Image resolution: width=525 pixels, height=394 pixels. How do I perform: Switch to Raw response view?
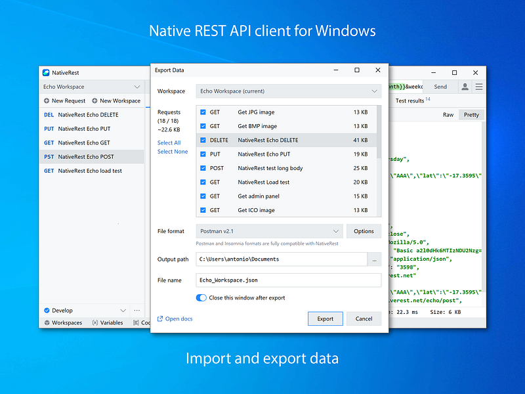(x=448, y=115)
